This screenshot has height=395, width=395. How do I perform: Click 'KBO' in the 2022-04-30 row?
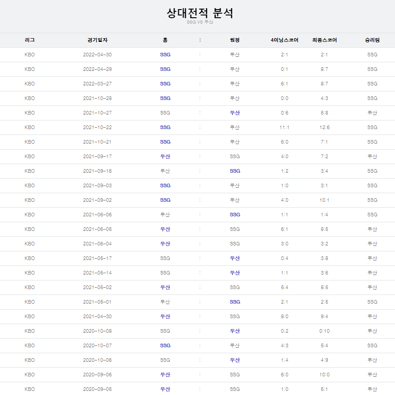pyautogui.click(x=30, y=55)
